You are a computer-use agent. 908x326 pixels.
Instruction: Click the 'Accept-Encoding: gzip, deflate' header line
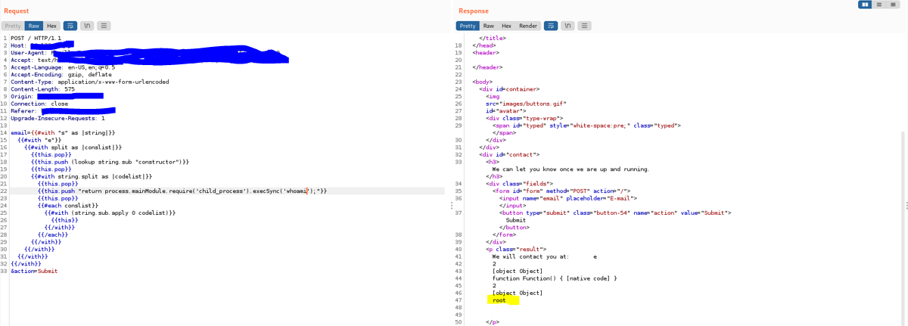61,74
